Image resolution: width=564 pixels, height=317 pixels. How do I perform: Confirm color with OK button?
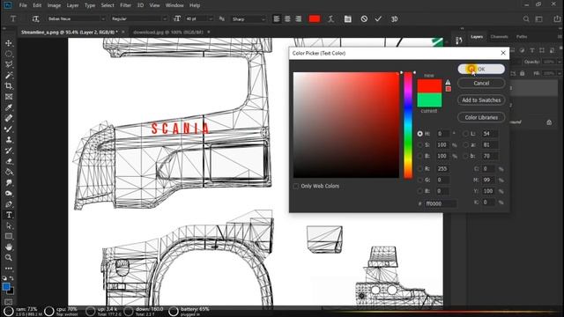pos(481,69)
